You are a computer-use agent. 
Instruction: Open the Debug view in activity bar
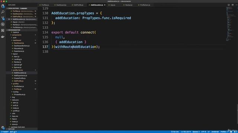tap(3, 24)
